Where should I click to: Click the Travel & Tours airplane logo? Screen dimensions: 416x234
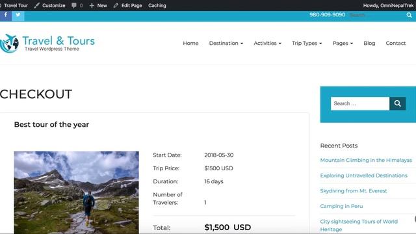tap(10, 44)
